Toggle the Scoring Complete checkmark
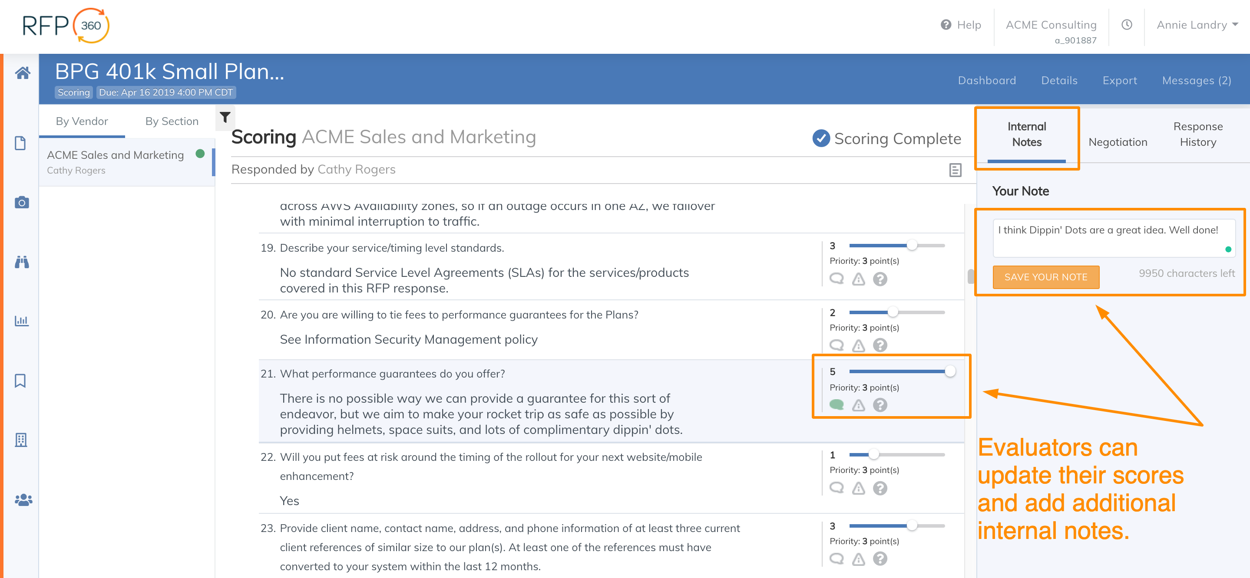This screenshot has height=578, width=1250. 821,139
